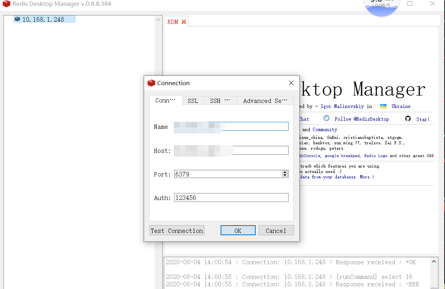Open the SSH tab in Connection dialog

coord(220,101)
